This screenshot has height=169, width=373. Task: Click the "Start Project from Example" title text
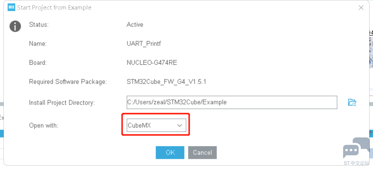click(x=54, y=8)
